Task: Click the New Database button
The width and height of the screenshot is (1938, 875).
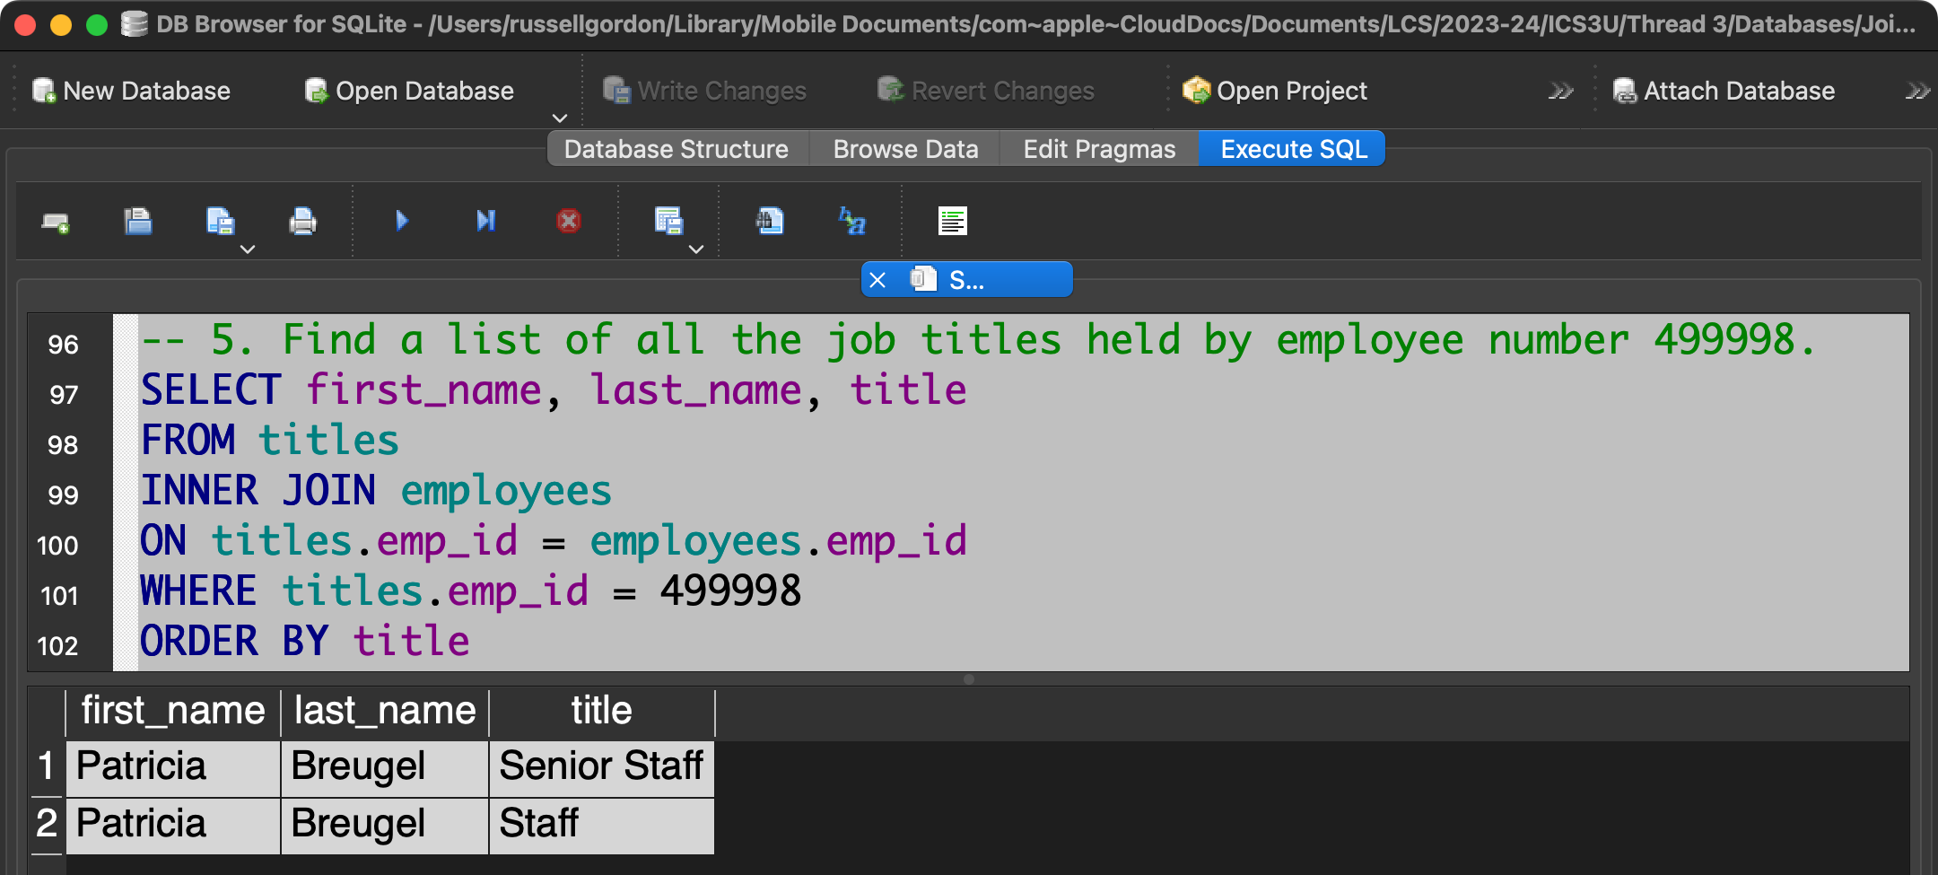Action: (132, 91)
